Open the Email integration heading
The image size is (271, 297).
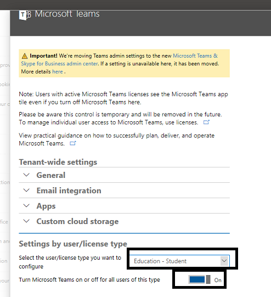[69, 190]
